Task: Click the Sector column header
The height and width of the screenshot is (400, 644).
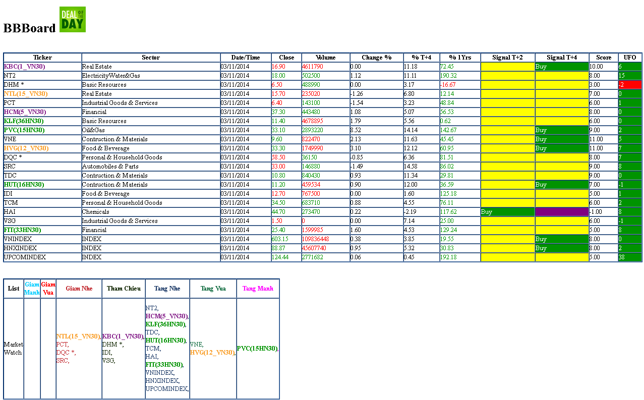Action: [151, 58]
